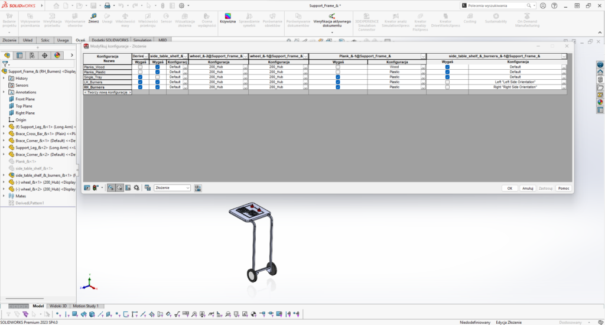The width and height of the screenshot is (605, 325).
Task: Click the Zmierz (Measure) tool
Action: point(93,17)
